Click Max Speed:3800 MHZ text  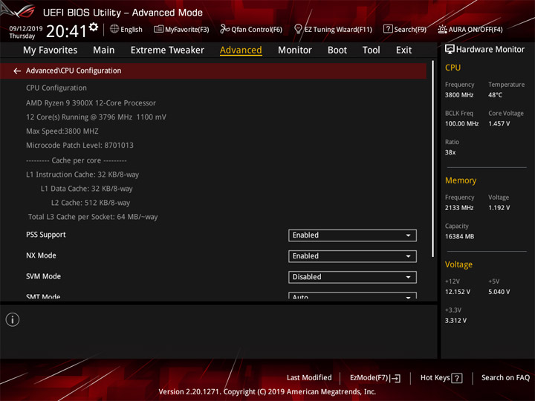tap(62, 131)
